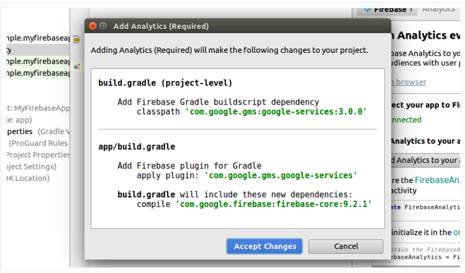This screenshot has width=465, height=273.
Task: Select the properties (Gradle V… tree item
Action: [38, 131]
